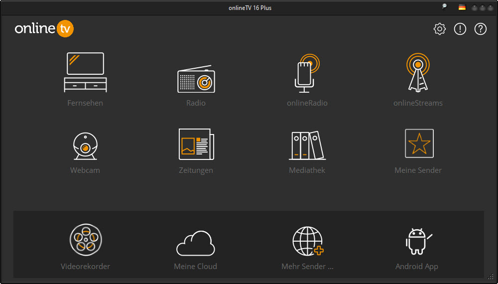Click the Android App label
This screenshot has height=284, width=498.
click(417, 267)
